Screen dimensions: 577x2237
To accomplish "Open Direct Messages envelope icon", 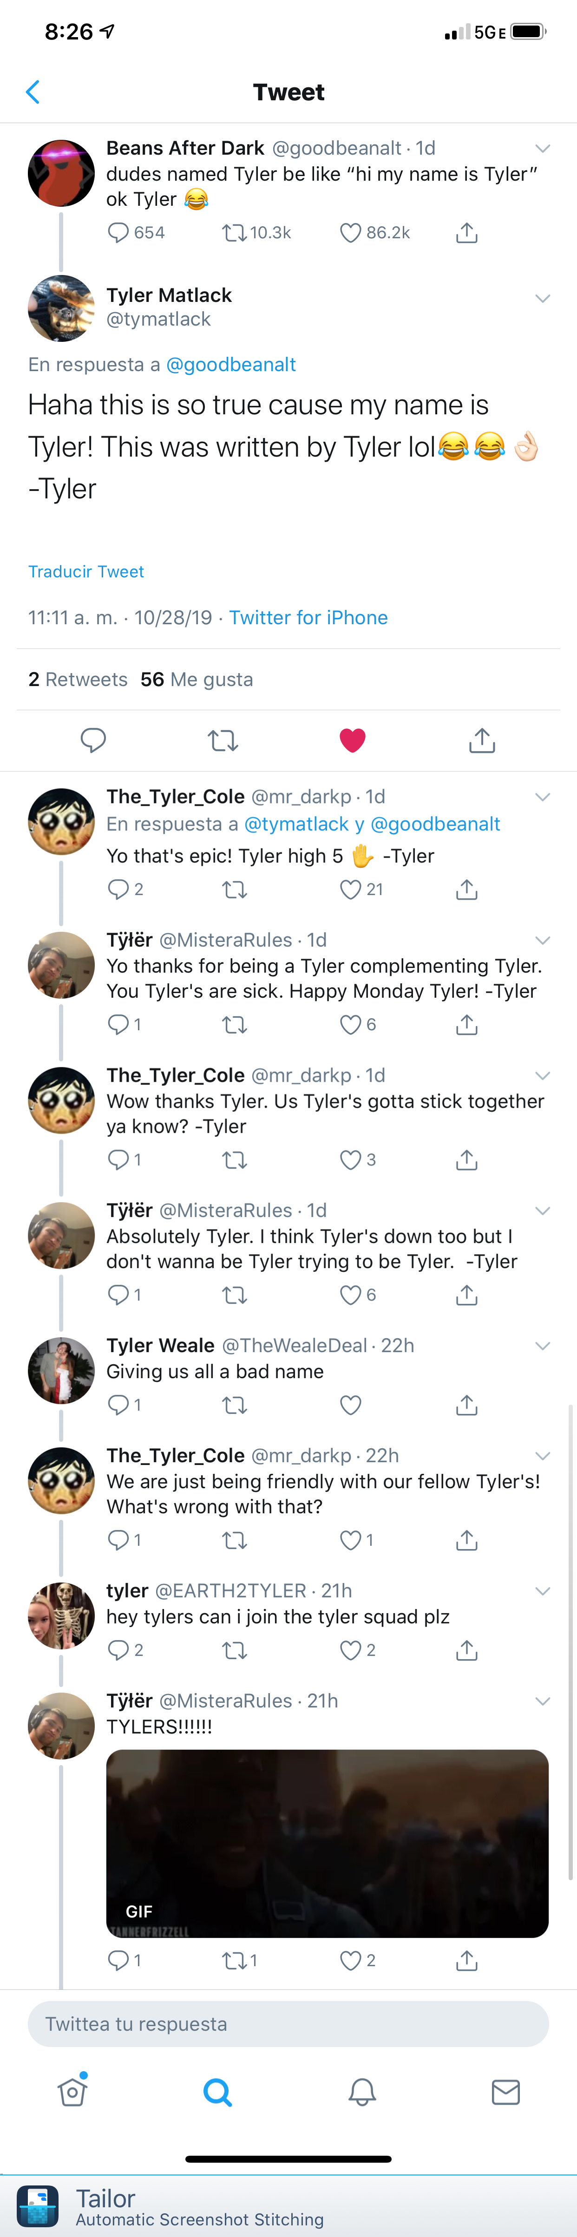I will coord(505,2092).
